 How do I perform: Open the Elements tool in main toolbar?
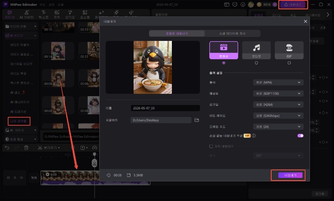[x=85, y=15]
